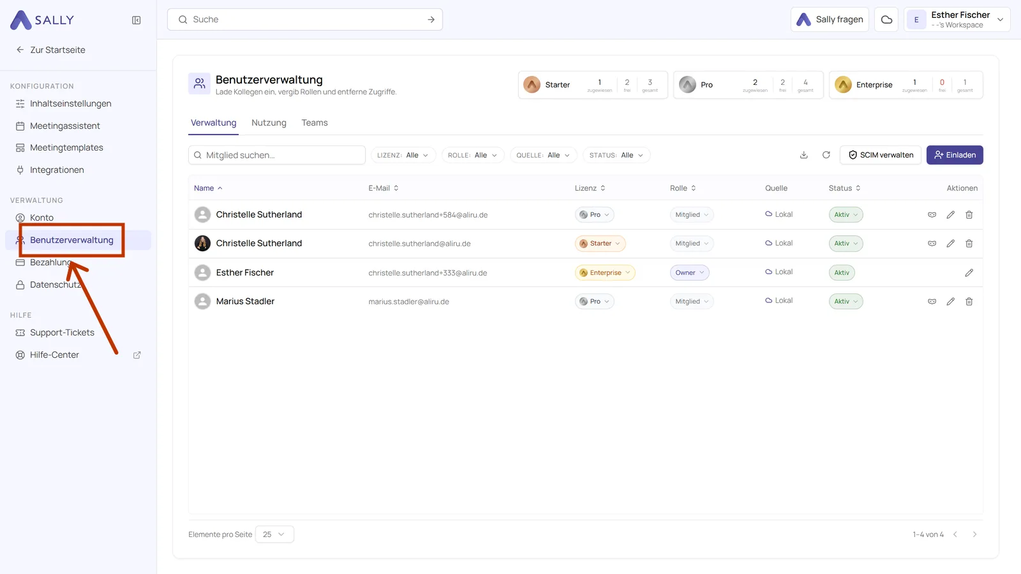
Task: Open the Rolle filter dropdown
Action: [473, 155]
